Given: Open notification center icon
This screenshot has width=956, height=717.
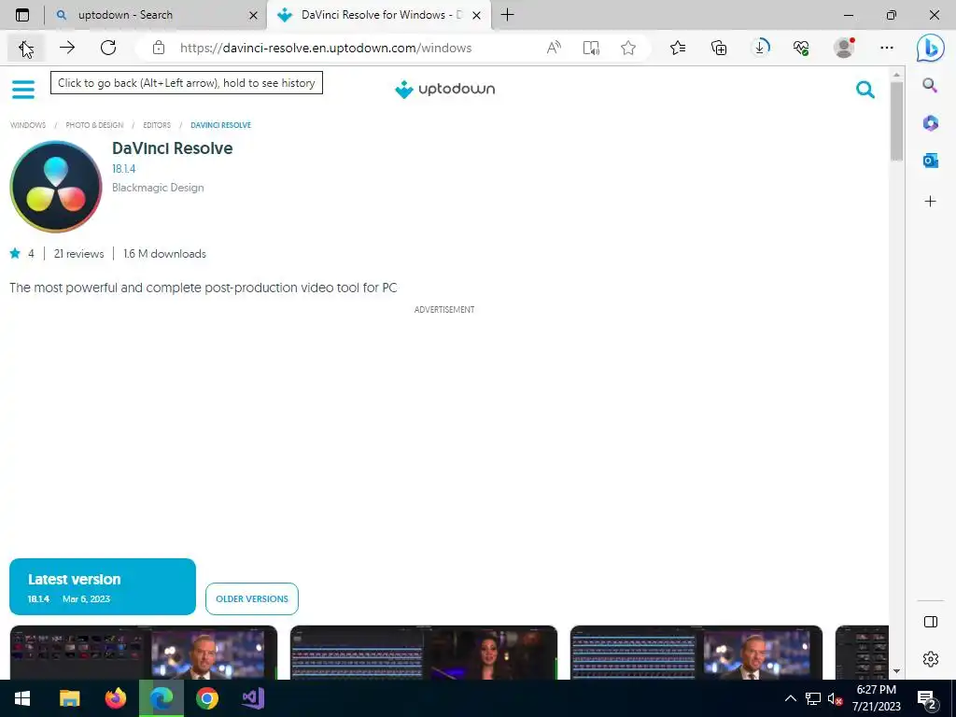Looking at the screenshot, I should pyautogui.click(x=927, y=699).
